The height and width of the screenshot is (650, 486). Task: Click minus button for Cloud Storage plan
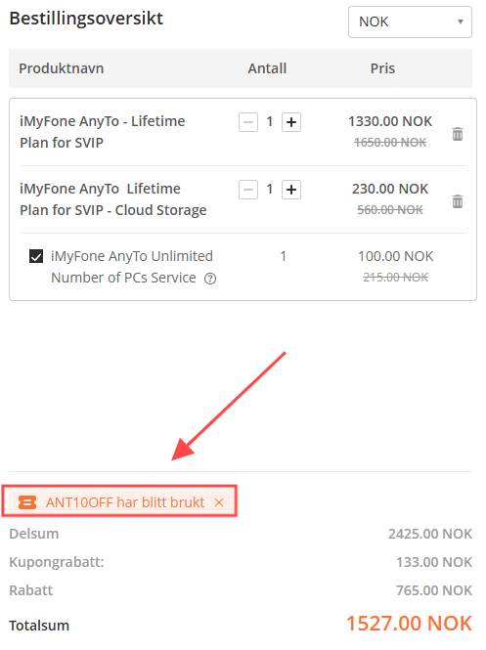coord(248,190)
